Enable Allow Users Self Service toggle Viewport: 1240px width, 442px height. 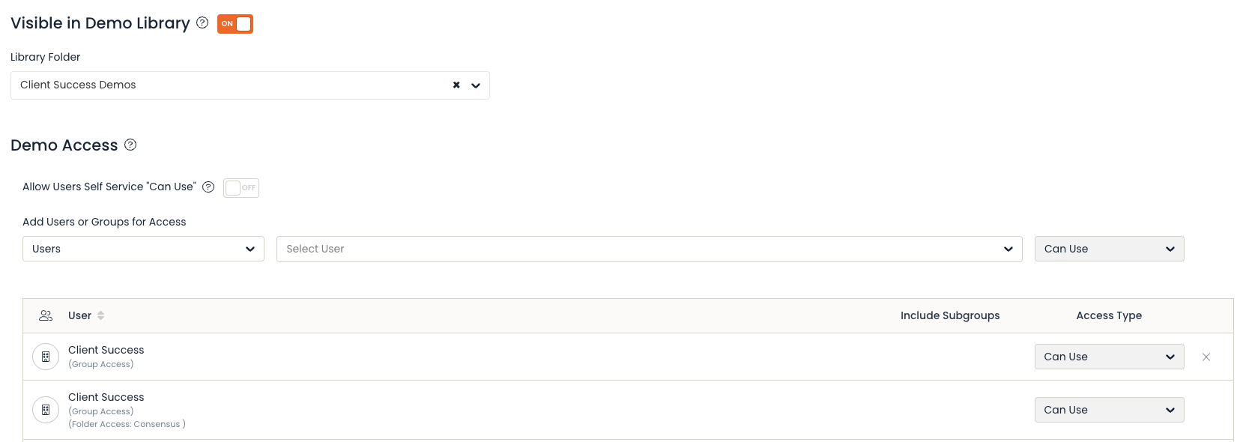tap(241, 187)
